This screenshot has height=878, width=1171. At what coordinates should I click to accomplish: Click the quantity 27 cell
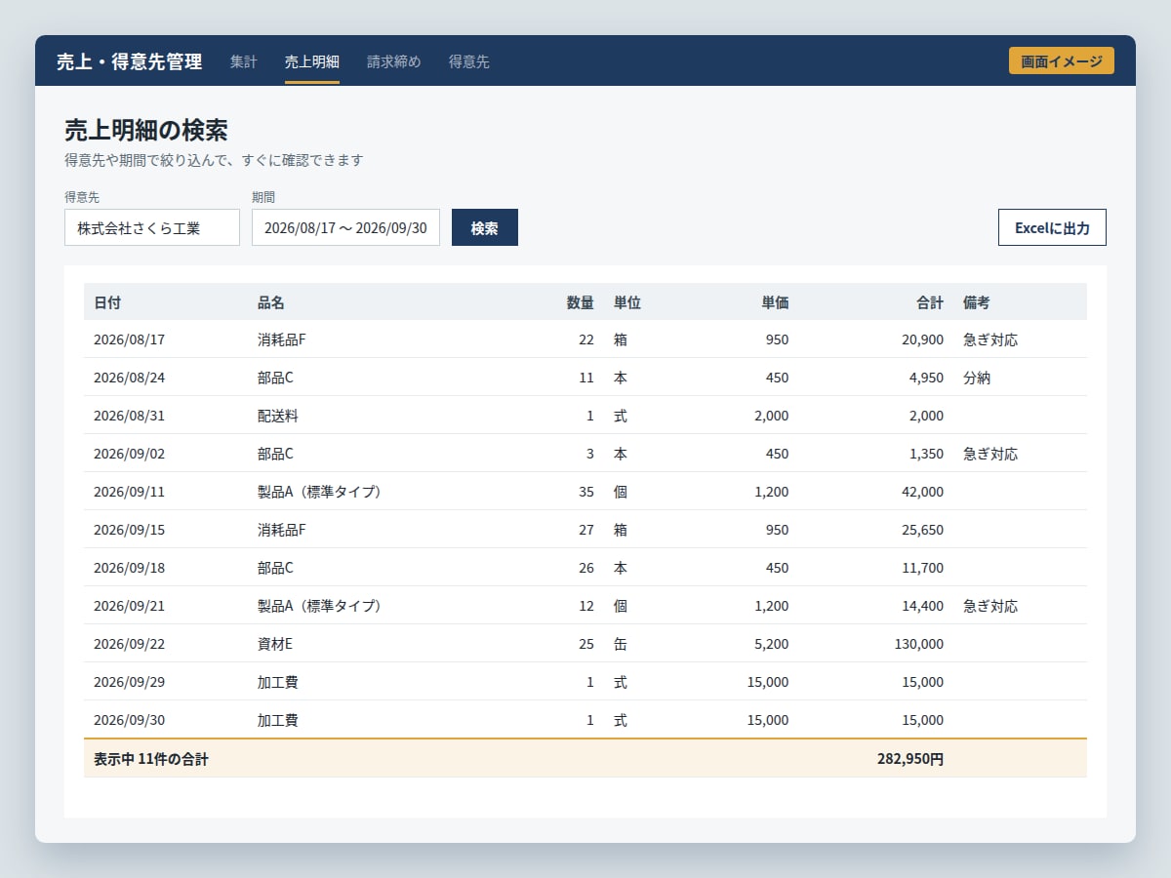tap(585, 530)
